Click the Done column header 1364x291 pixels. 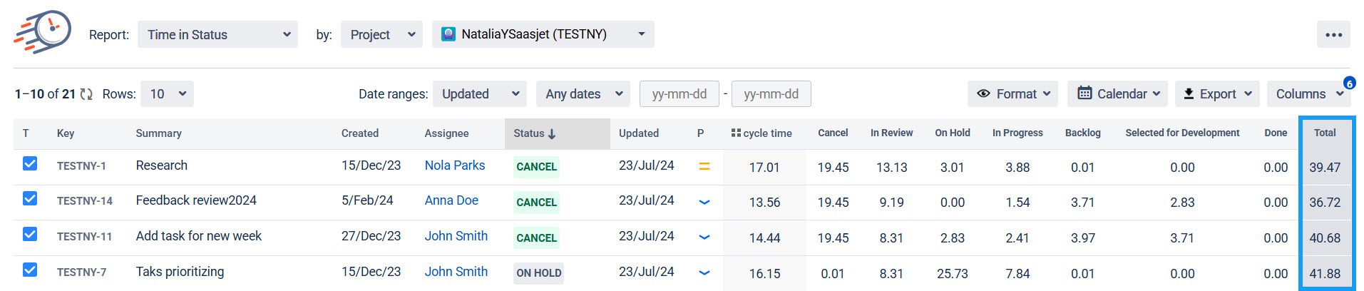(x=1276, y=133)
